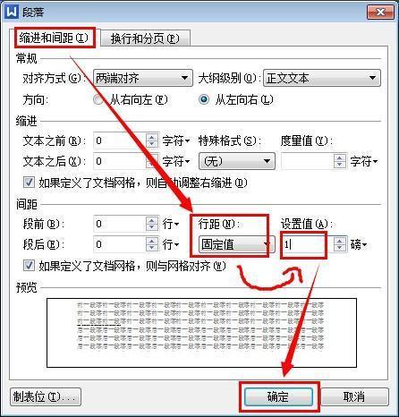Decrease the 文本之前 indent with down arrow
The image size is (399, 417).
152,144
